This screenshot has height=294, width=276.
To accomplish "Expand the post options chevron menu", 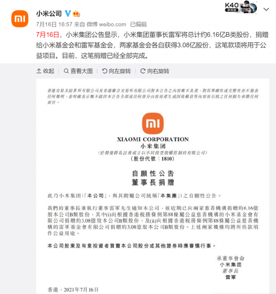I will point(266,9).
